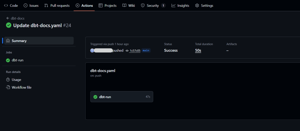Screen dimensions: 300x131
Task: Click the back arrow icon beside dbt-docs
Action: 8,18
